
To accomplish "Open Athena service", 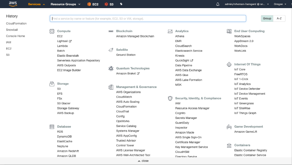I will [x=180, y=36].
